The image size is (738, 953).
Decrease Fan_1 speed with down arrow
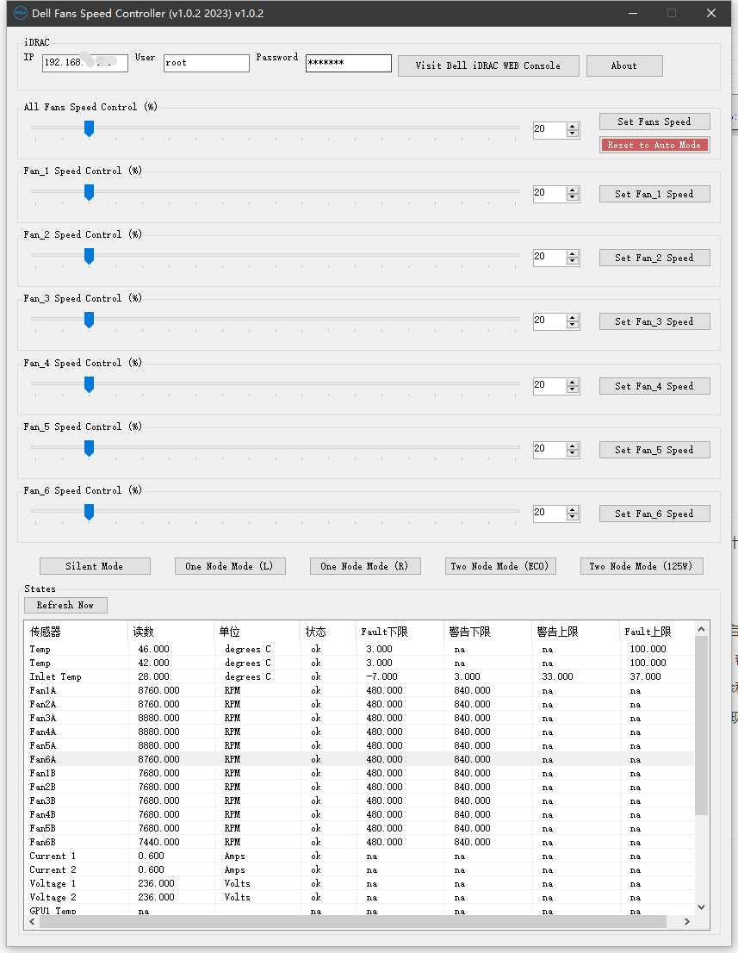pos(572,197)
